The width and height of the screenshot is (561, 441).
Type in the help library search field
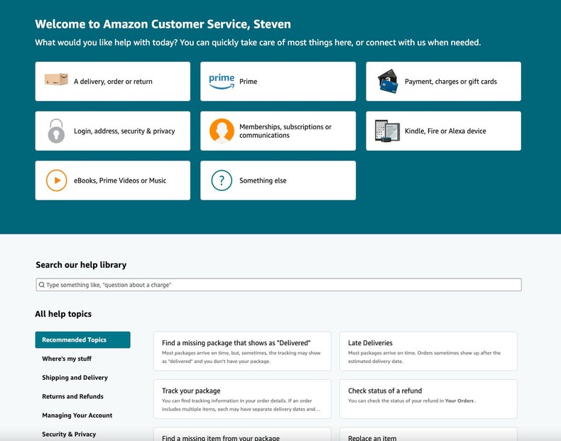click(x=278, y=285)
